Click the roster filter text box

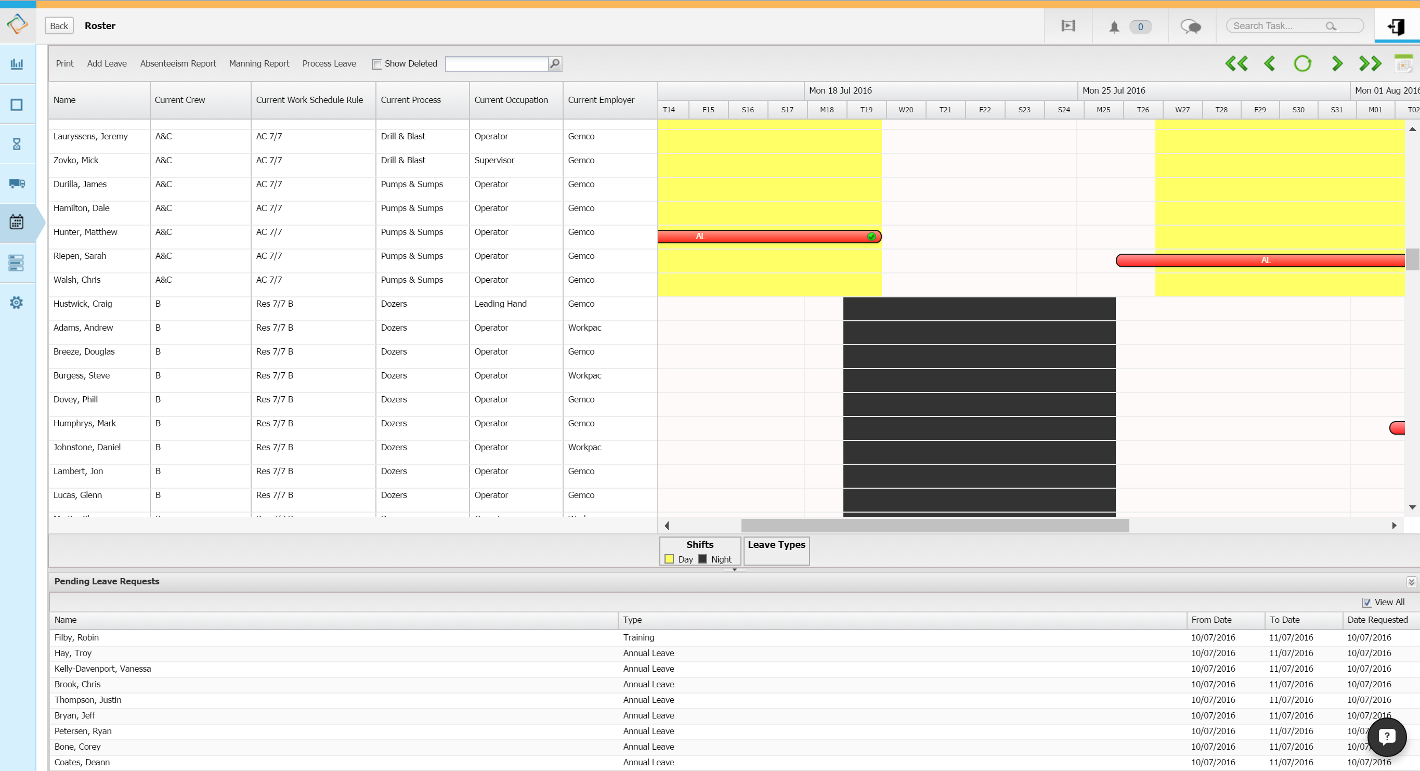tap(497, 64)
